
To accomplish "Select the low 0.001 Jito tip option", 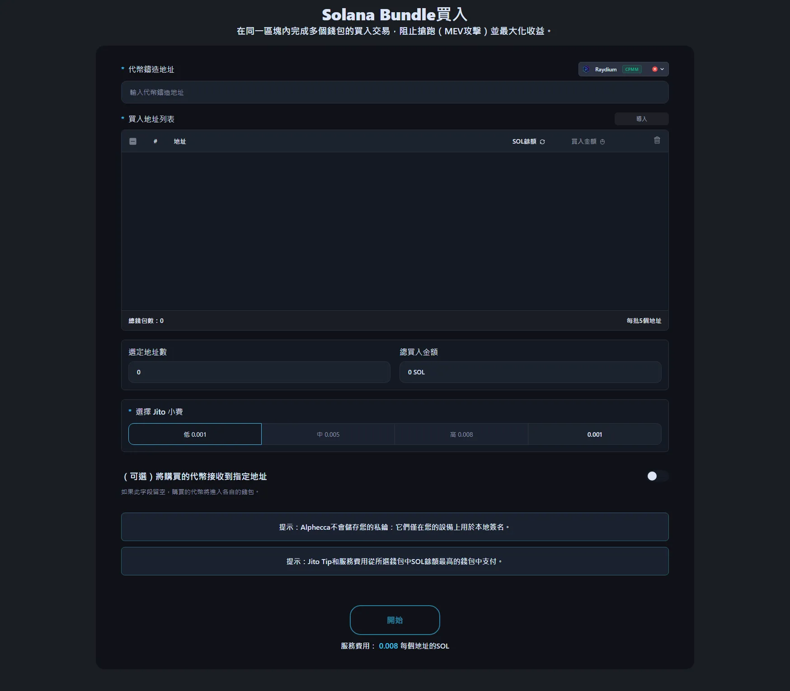I will pos(195,434).
